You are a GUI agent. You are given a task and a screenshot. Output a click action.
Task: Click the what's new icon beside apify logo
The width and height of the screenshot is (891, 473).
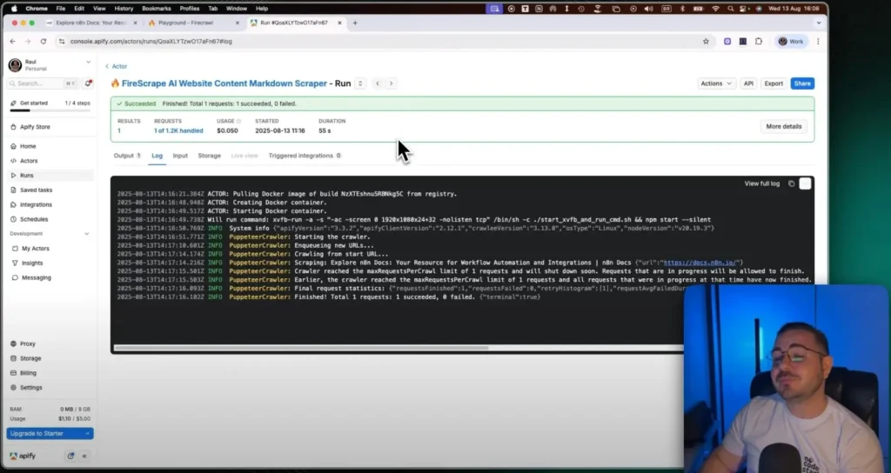tap(70, 456)
